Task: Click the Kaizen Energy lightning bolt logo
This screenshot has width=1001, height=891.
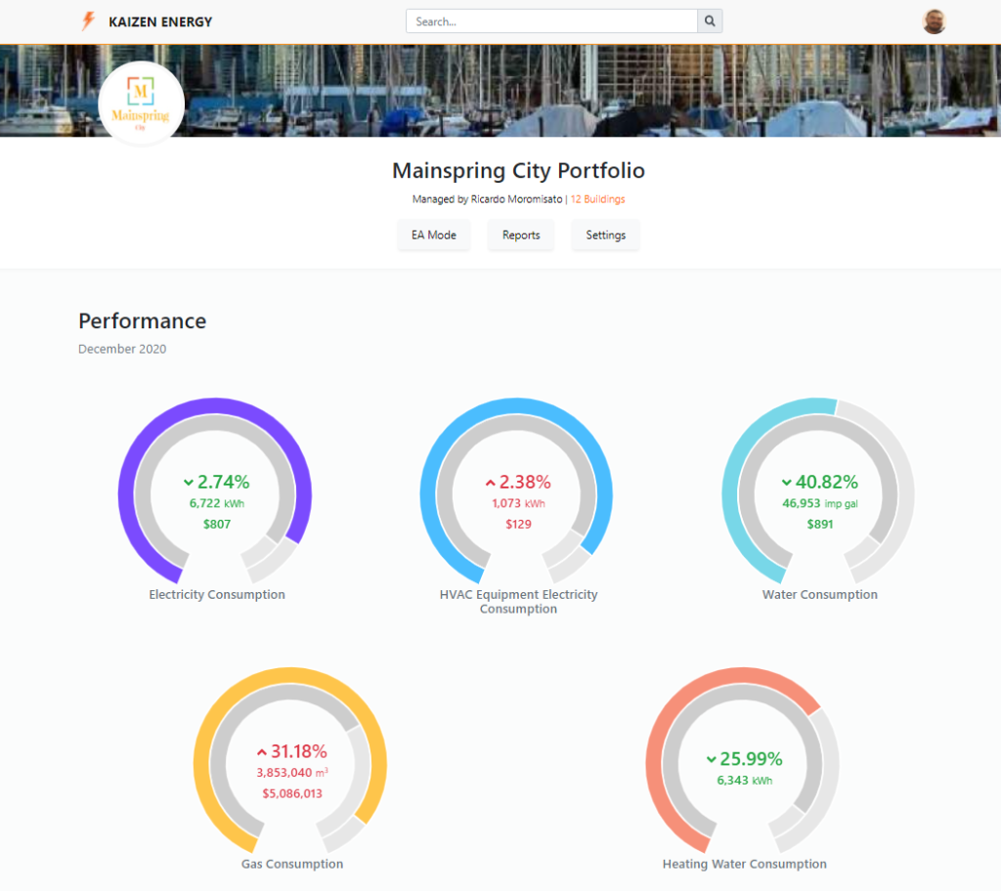Action: click(x=86, y=21)
